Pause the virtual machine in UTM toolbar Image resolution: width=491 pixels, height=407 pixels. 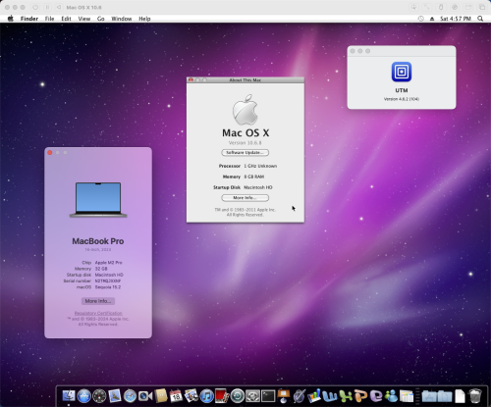coord(47,7)
